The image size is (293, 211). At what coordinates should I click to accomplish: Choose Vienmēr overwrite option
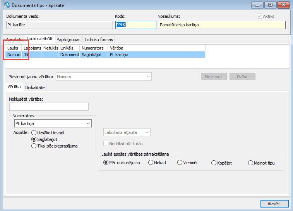point(180,163)
